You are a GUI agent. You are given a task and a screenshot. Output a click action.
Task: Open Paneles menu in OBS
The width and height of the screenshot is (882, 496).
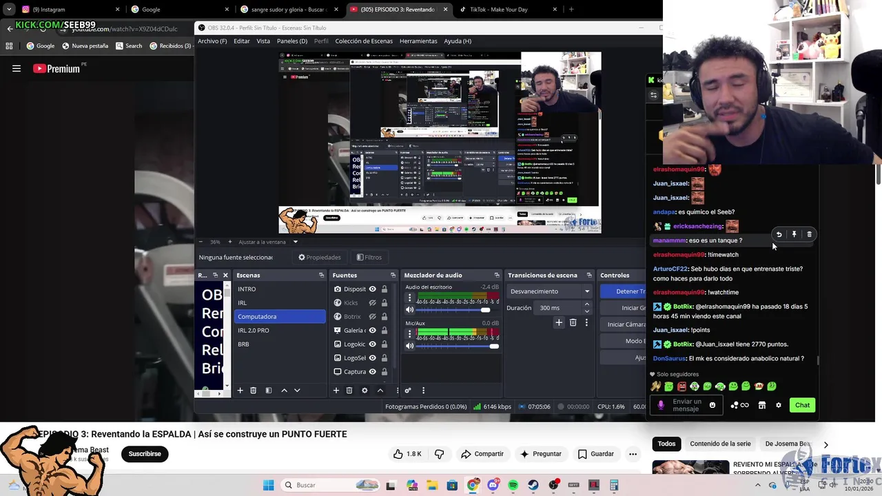[292, 41]
